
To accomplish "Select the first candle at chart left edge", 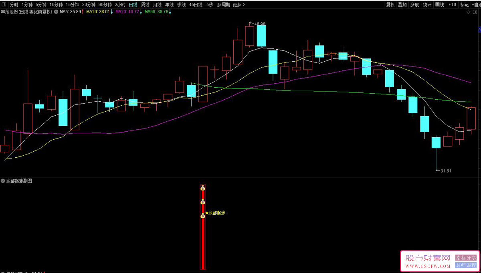I will 5,149.
